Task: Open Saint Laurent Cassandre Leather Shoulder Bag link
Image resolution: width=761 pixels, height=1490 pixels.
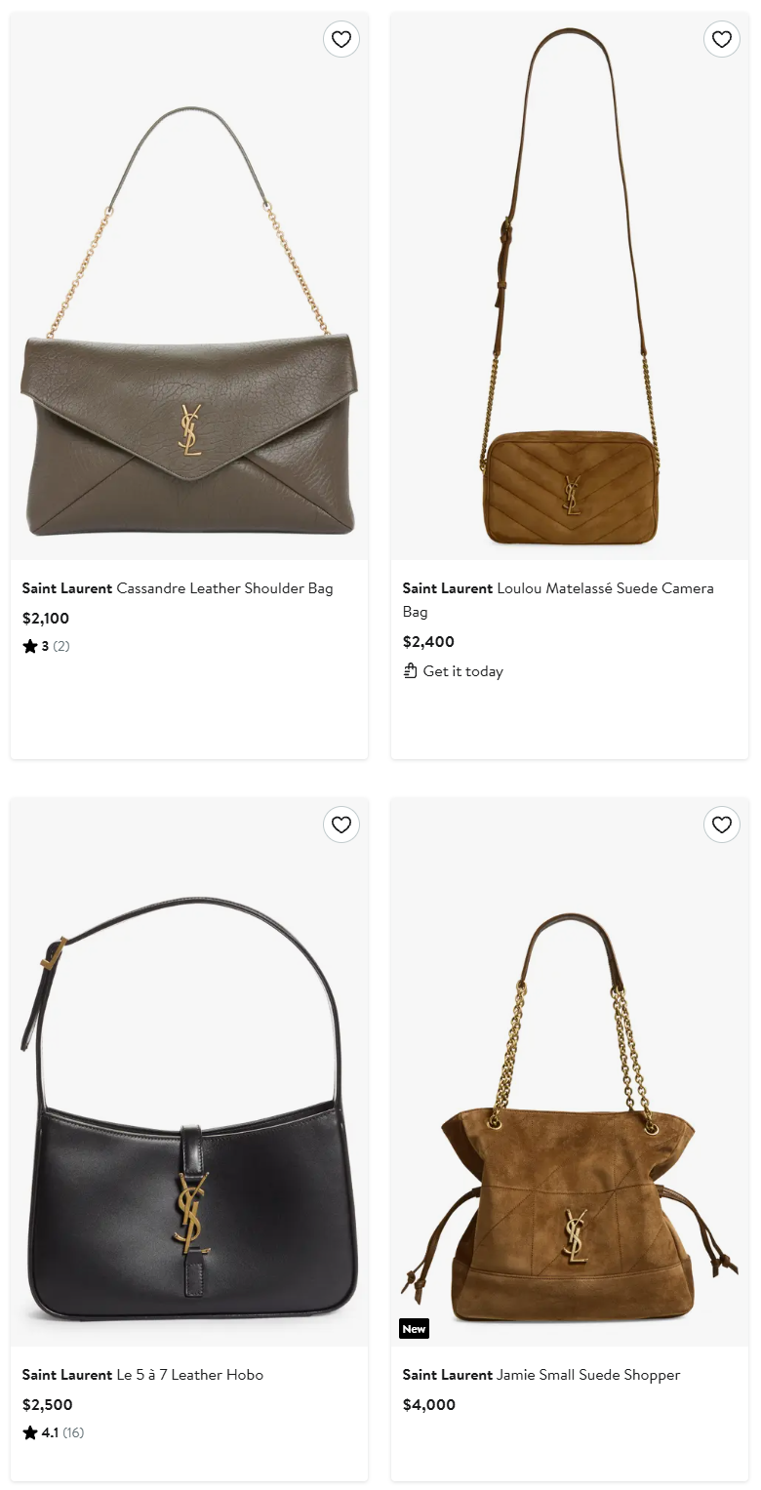Action: point(178,588)
